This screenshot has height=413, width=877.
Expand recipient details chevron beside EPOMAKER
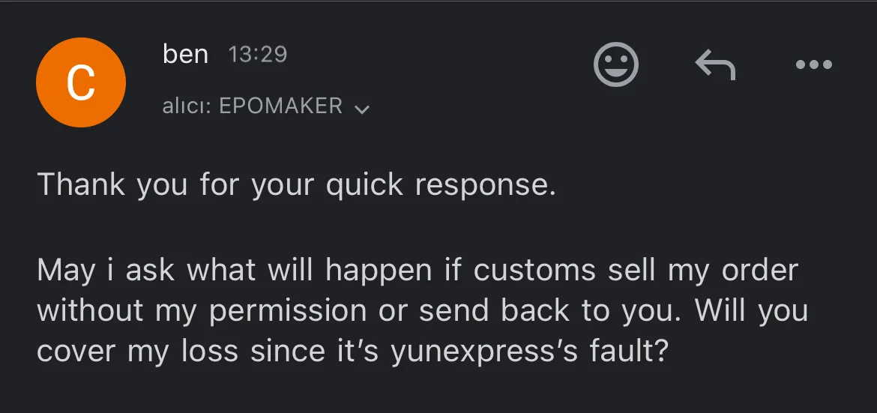pyautogui.click(x=361, y=109)
